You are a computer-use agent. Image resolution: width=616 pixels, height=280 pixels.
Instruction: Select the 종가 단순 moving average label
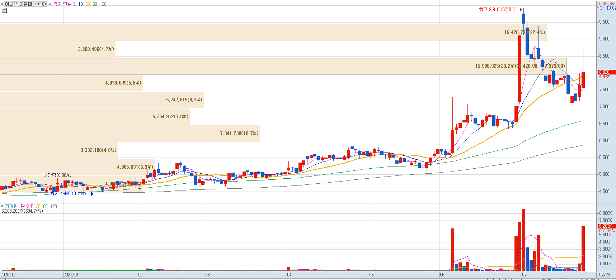tap(62, 4)
